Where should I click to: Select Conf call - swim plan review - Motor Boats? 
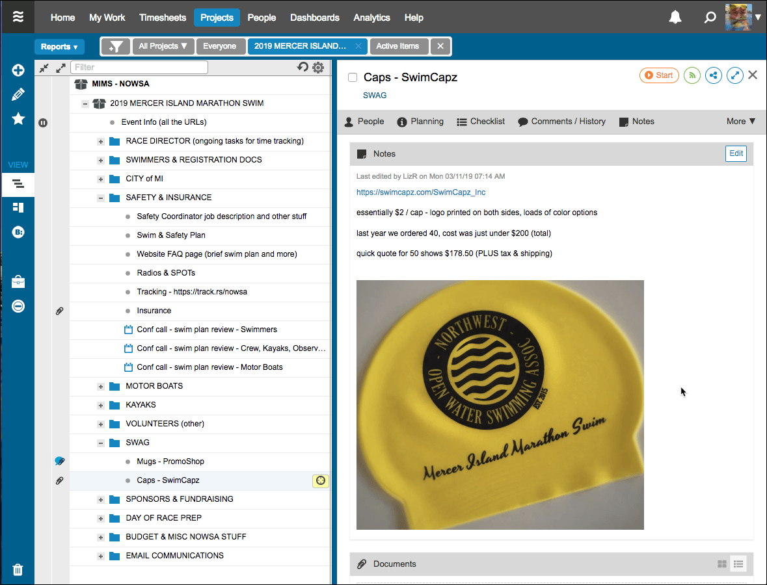coord(209,367)
